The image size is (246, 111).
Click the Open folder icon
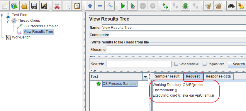(24, 6)
